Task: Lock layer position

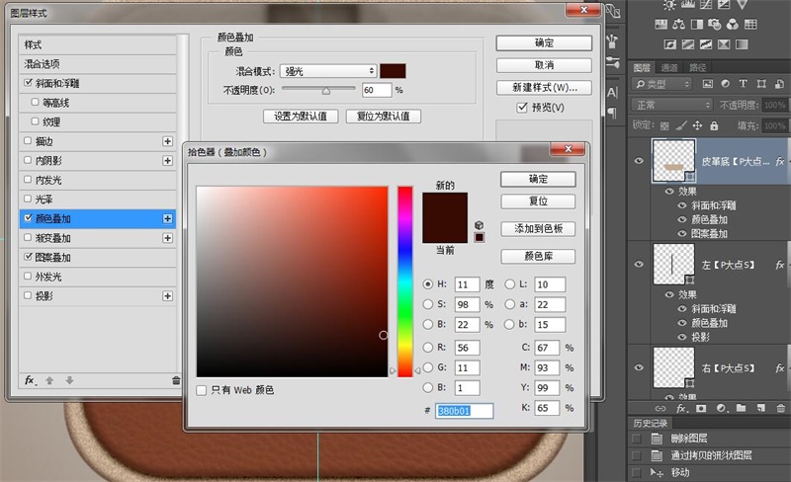Action: coord(697,125)
